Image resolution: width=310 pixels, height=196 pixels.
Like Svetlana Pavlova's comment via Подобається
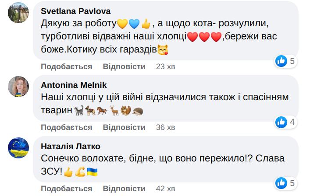pyautogui.click(x=66, y=66)
